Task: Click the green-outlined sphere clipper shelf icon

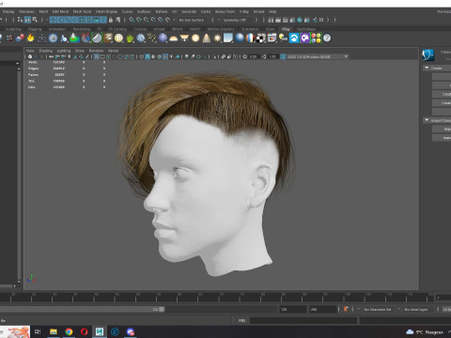Action: (97, 38)
